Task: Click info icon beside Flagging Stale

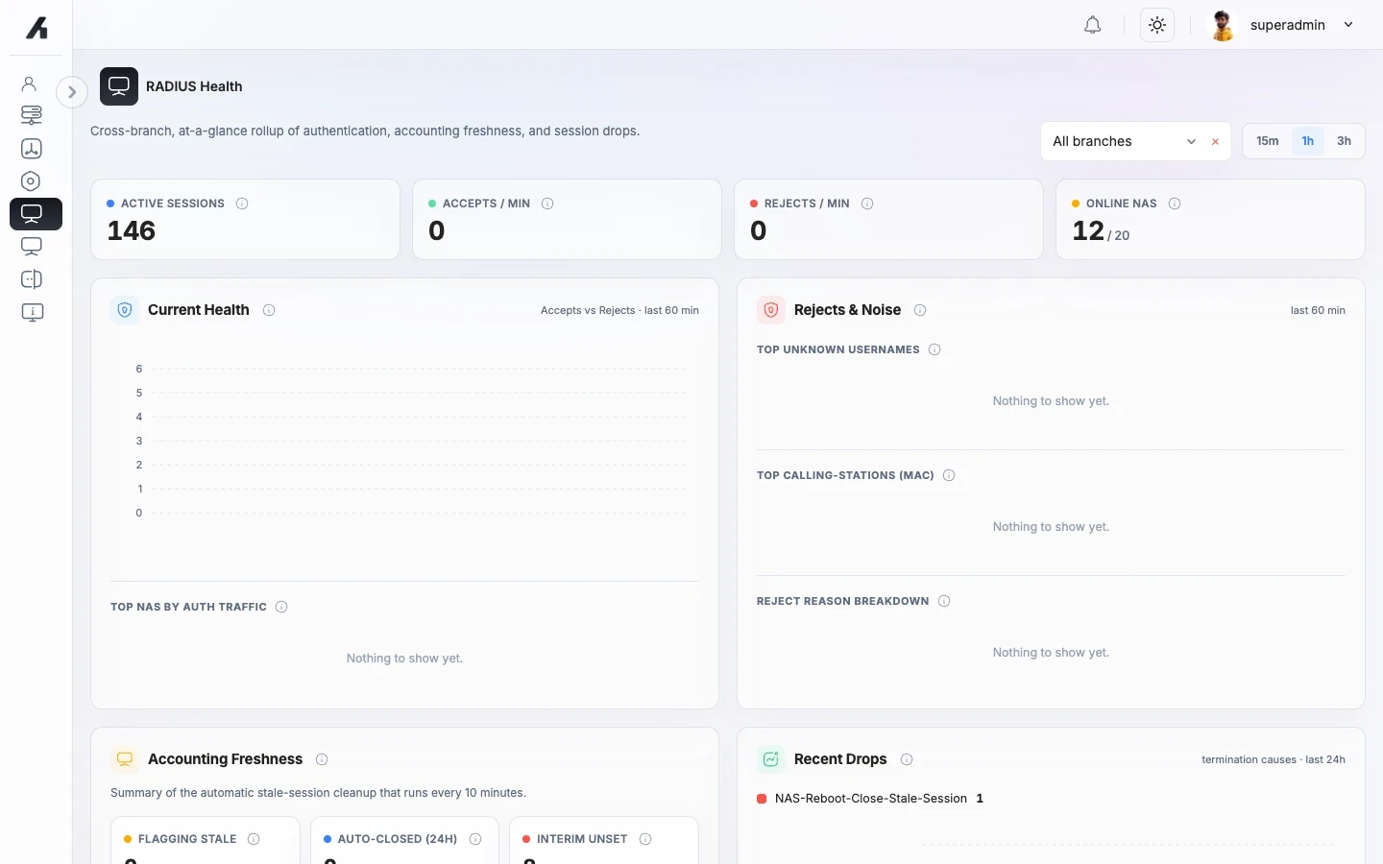Action: pos(254,839)
